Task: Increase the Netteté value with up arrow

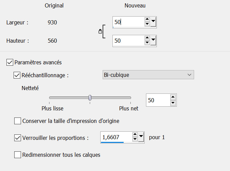Action: point(173,98)
